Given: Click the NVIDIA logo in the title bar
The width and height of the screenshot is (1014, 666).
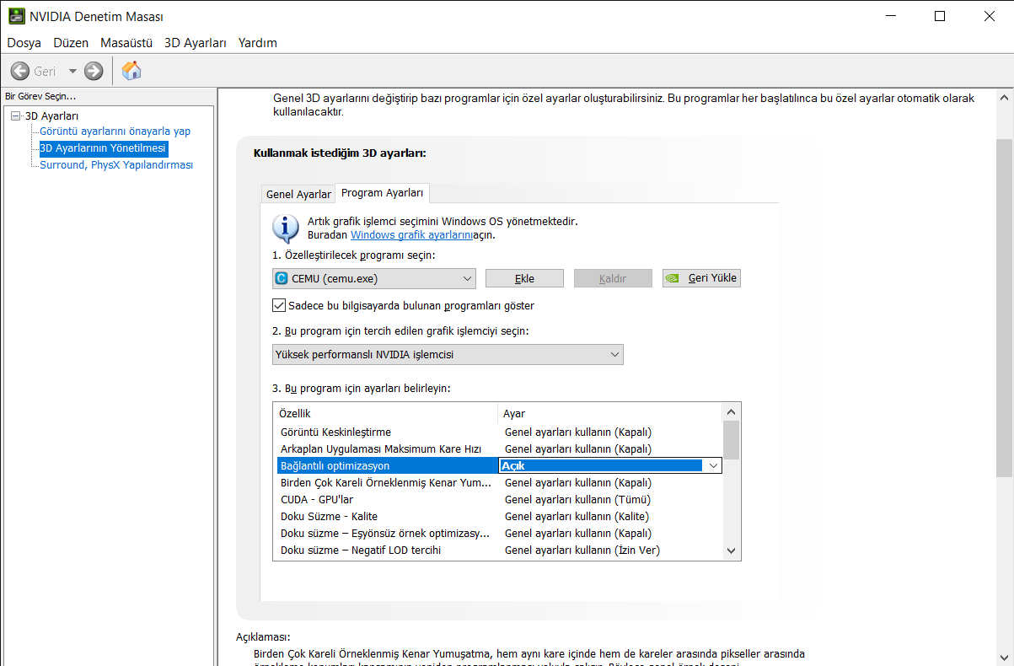Looking at the screenshot, I should (x=16, y=16).
